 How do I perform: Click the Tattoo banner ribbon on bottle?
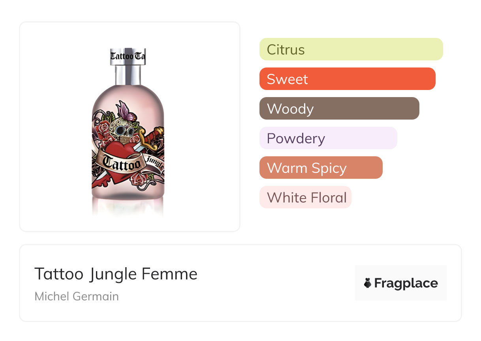pyautogui.click(x=121, y=163)
